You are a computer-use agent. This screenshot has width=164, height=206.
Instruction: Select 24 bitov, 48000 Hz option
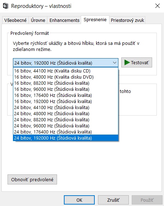[x=66, y=113]
